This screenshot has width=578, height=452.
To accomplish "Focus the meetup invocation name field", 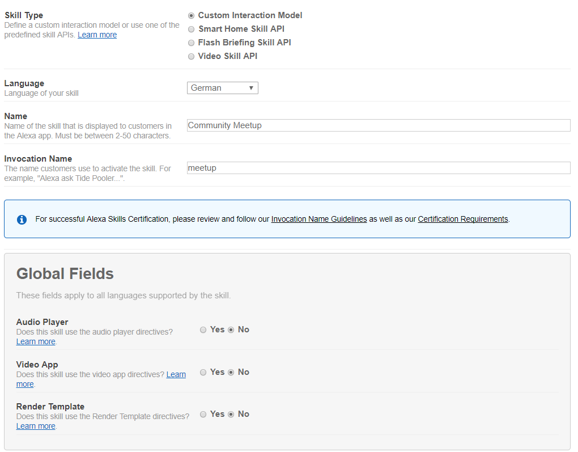I will [379, 168].
